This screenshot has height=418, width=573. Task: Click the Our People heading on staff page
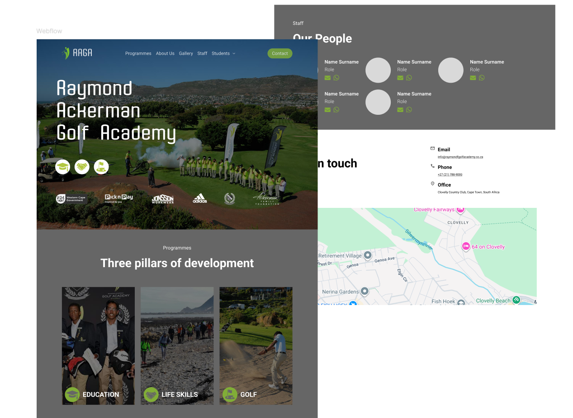pyautogui.click(x=322, y=38)
